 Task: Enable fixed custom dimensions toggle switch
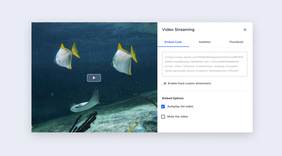[x=164, y=84]
